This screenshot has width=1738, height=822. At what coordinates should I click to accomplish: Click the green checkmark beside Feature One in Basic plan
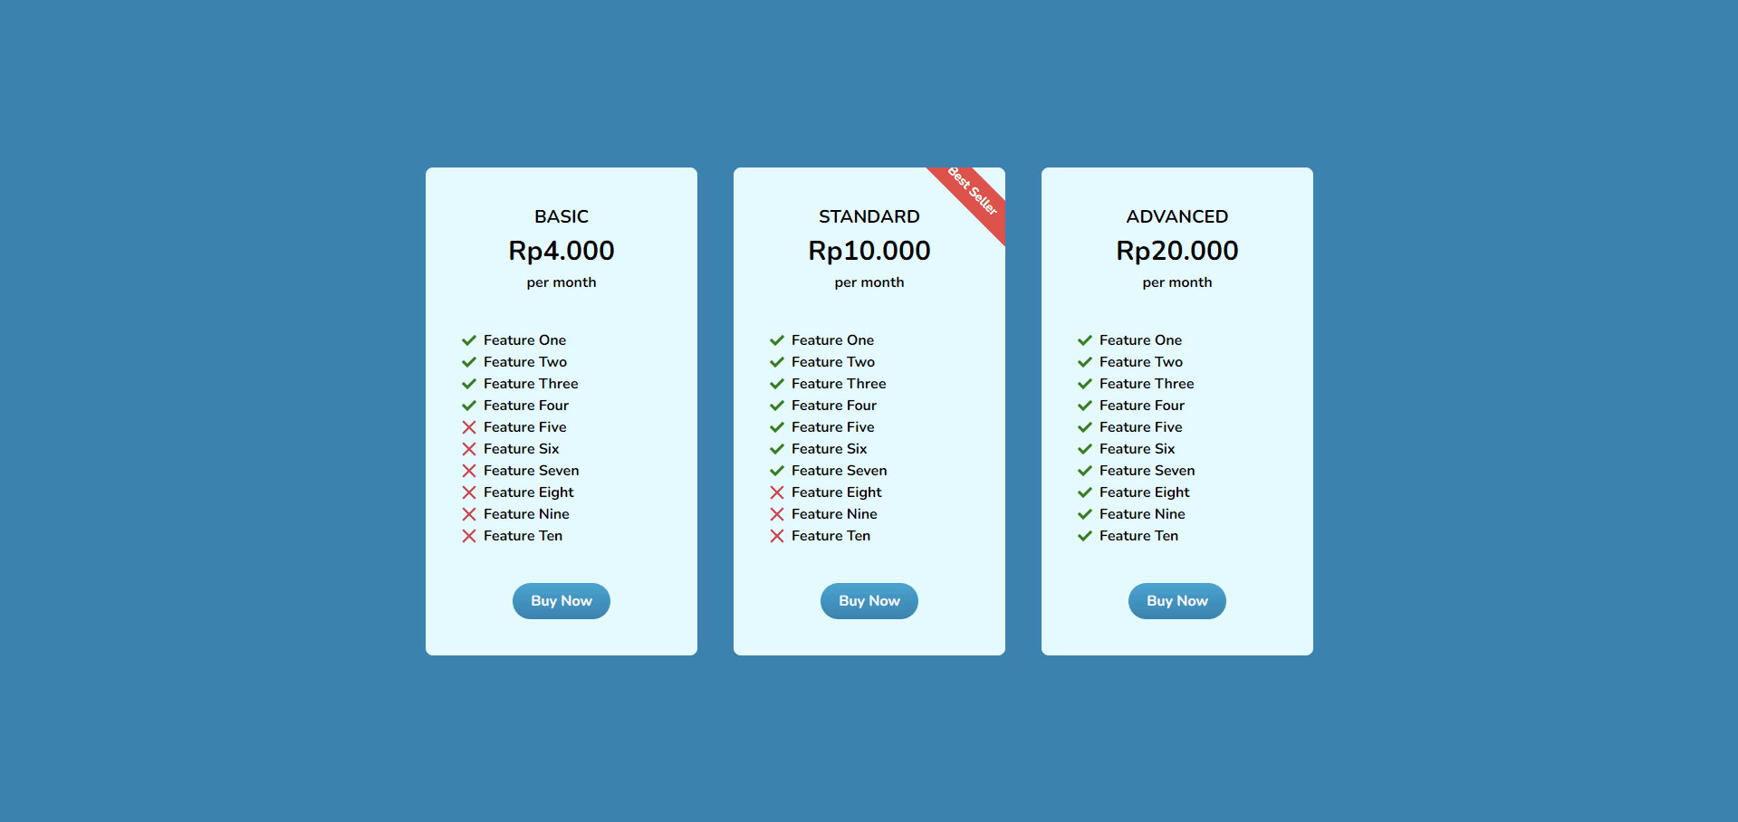(x=469, y=339)
